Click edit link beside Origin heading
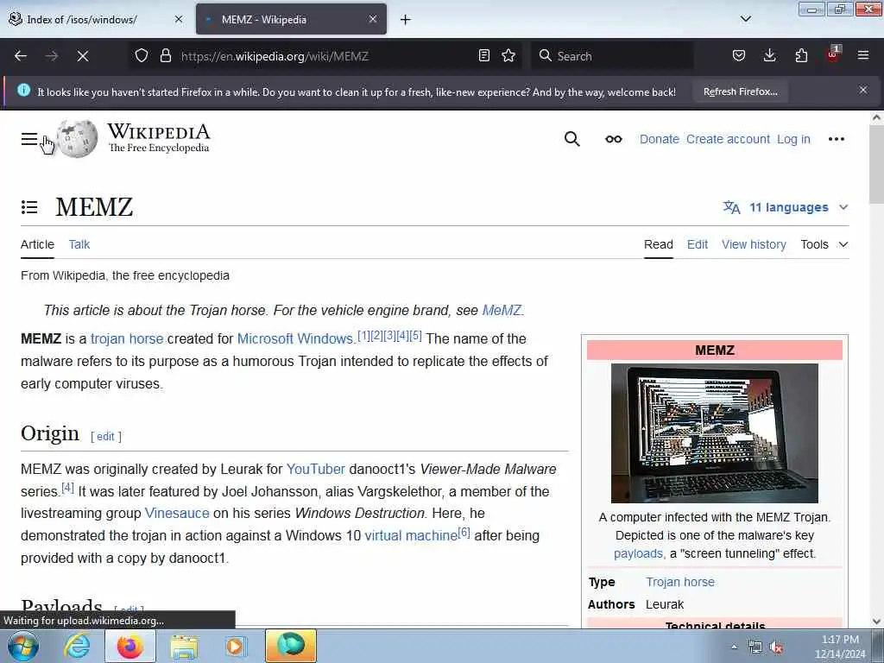 [x=105, y=436]
